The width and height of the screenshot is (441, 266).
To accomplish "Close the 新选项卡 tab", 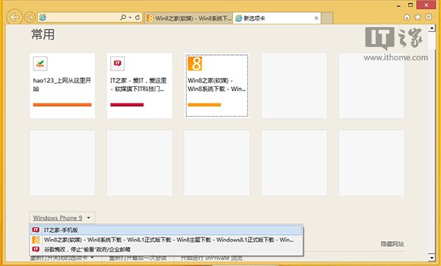I will (316, 18).
